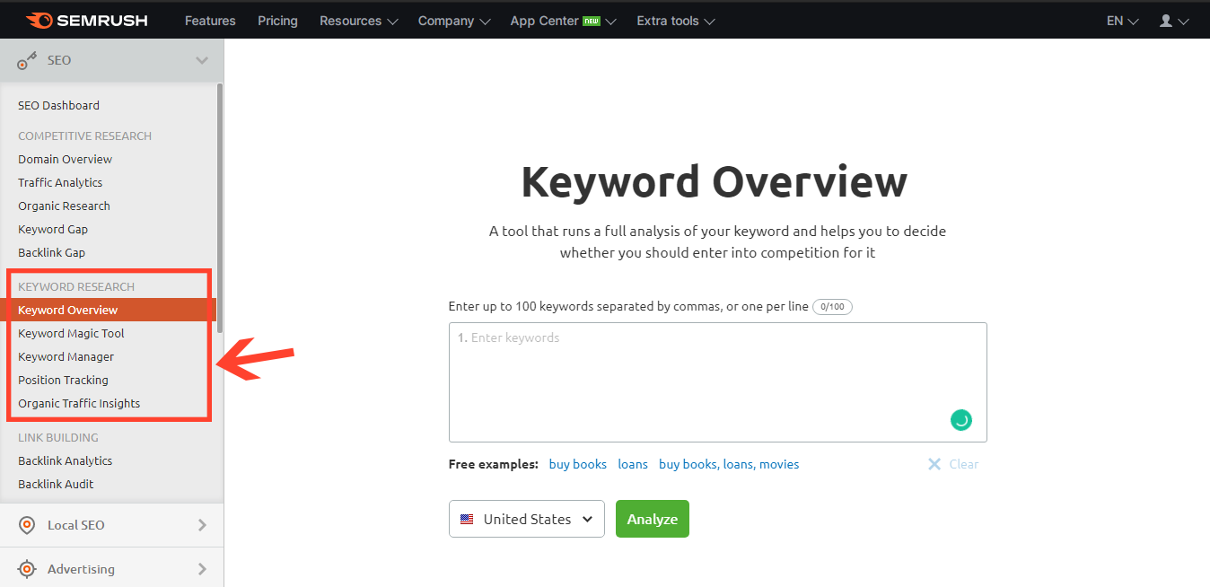Click the COMPETITIVE RESEARCH heading

click(x=84, y=136)
